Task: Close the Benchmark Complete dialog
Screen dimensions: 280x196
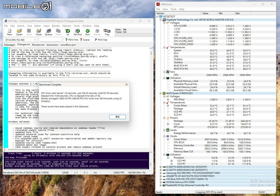Action: coord(126,85)
